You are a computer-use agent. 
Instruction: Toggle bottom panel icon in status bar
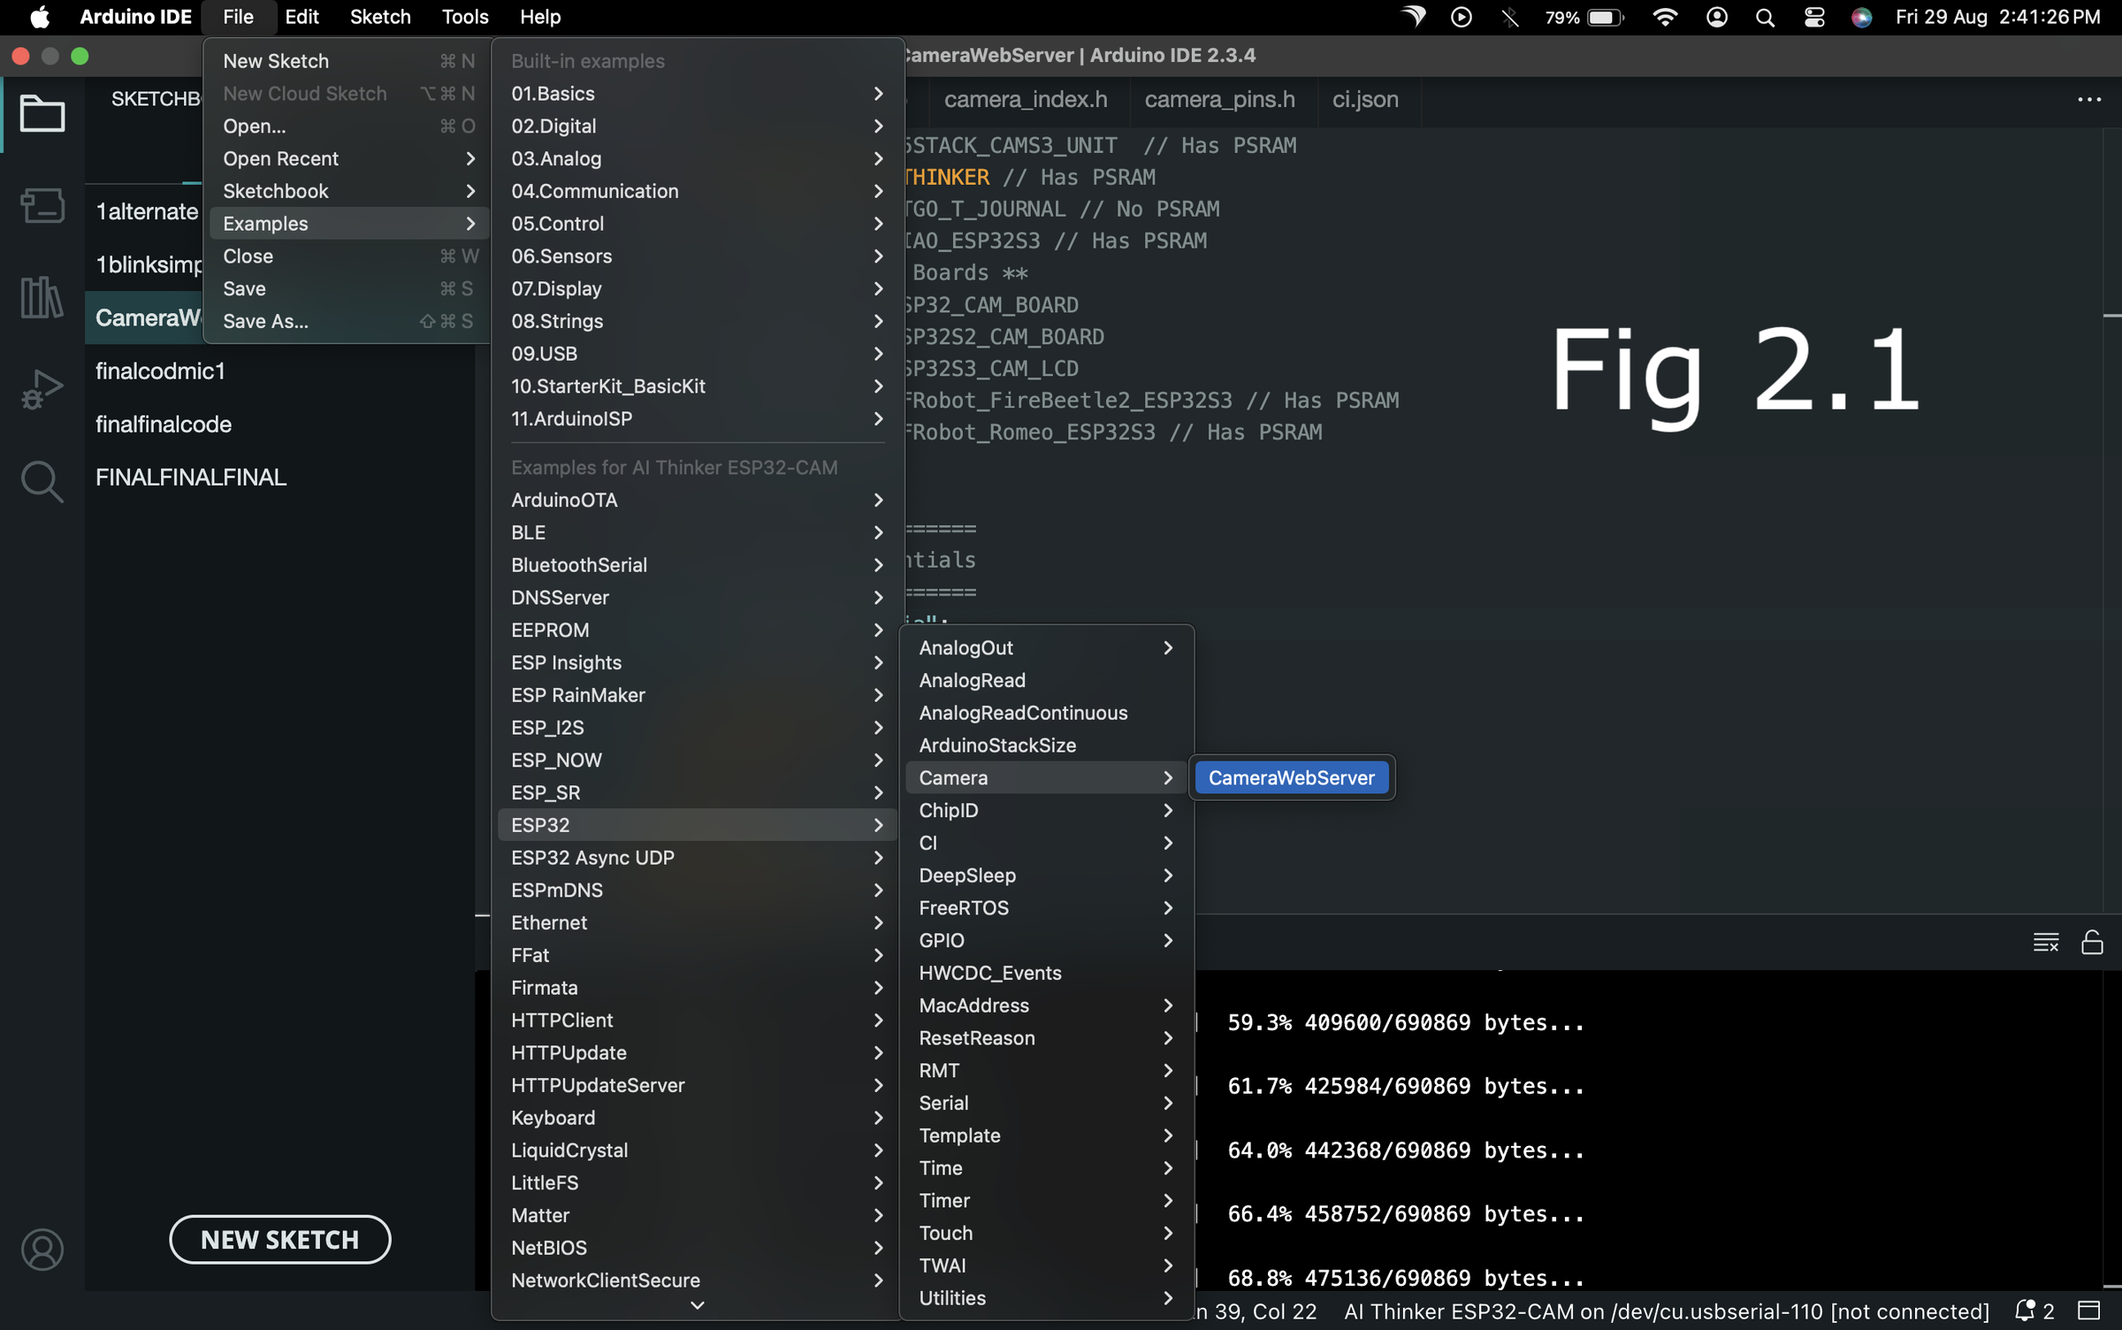[2088, 1310]
